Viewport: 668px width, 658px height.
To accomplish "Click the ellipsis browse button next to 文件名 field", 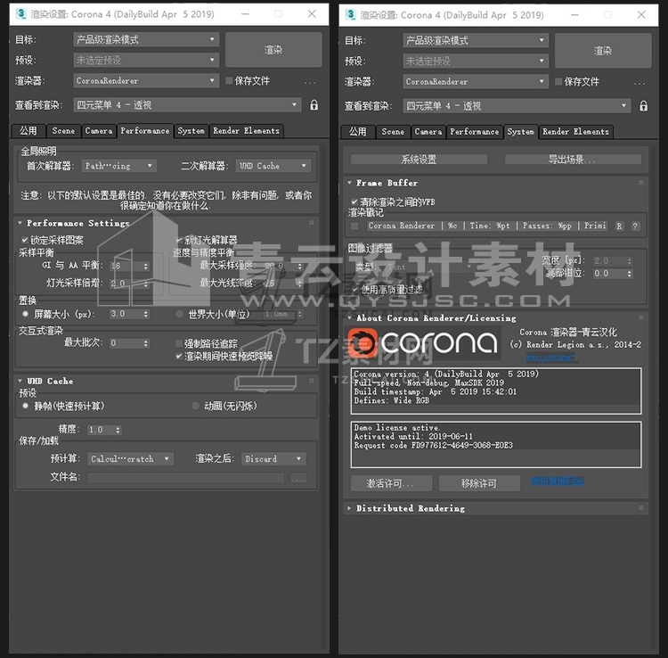I will tap(298, 478).
